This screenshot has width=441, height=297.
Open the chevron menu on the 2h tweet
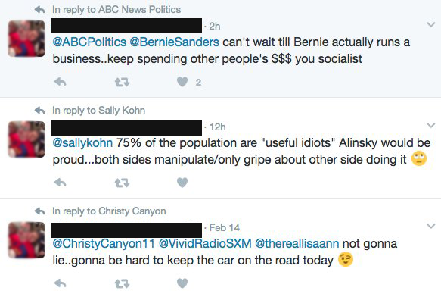click(x=431, y=25)
